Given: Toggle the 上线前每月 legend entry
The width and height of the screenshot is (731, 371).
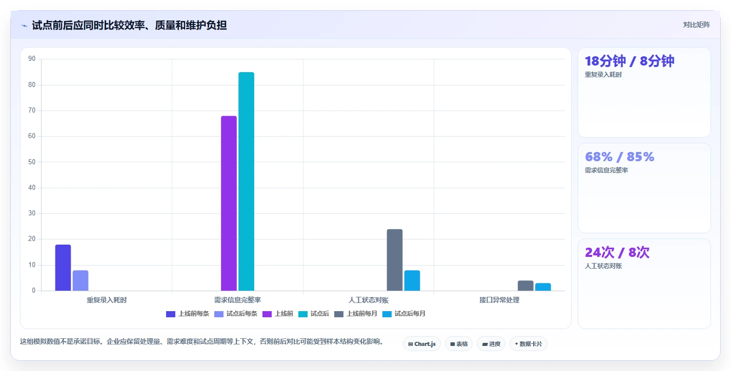Looking at the screenshot, I should pos(355,314).
